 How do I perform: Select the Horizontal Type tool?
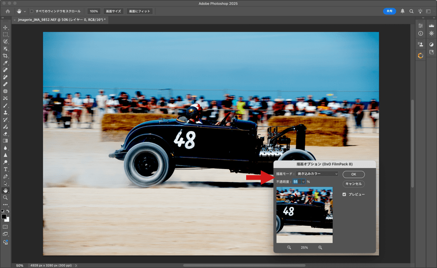pos(5,169)
